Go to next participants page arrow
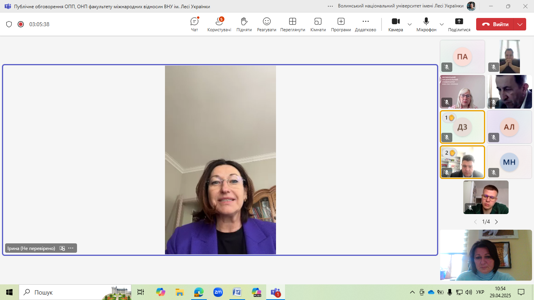The height and width of the screenshot is (300, 534). coord(496,222)
